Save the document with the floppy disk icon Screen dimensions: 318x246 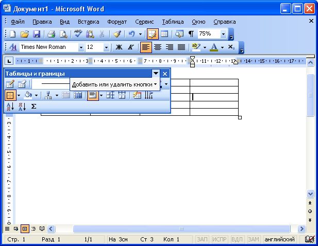(x=37, y=34)
